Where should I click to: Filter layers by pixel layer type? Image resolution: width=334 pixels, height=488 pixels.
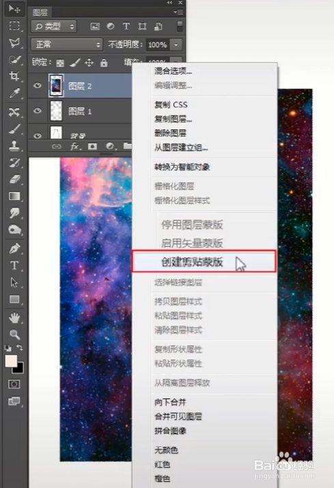point(95,27)
